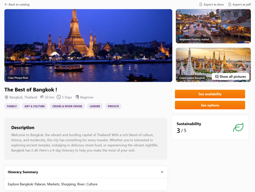Click the distance icon beside 50 km
Viewport: 255px width, 192px height.
(42, 97)
